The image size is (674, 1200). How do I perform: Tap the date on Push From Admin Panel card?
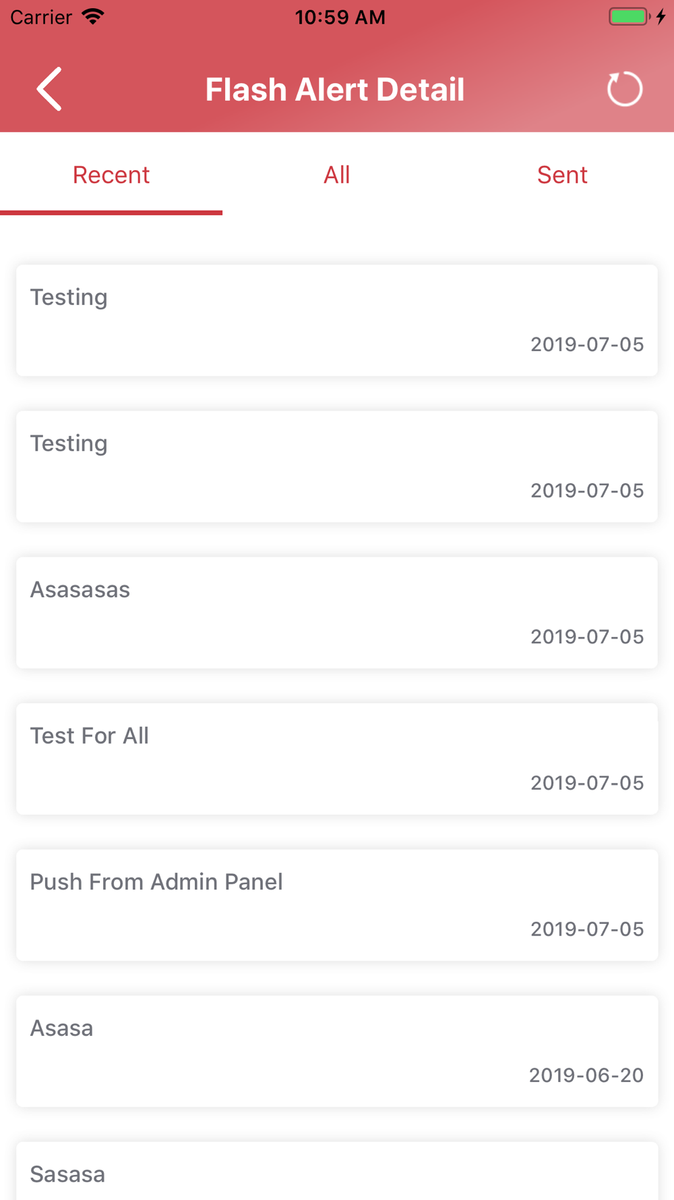[x=587, y=929]
